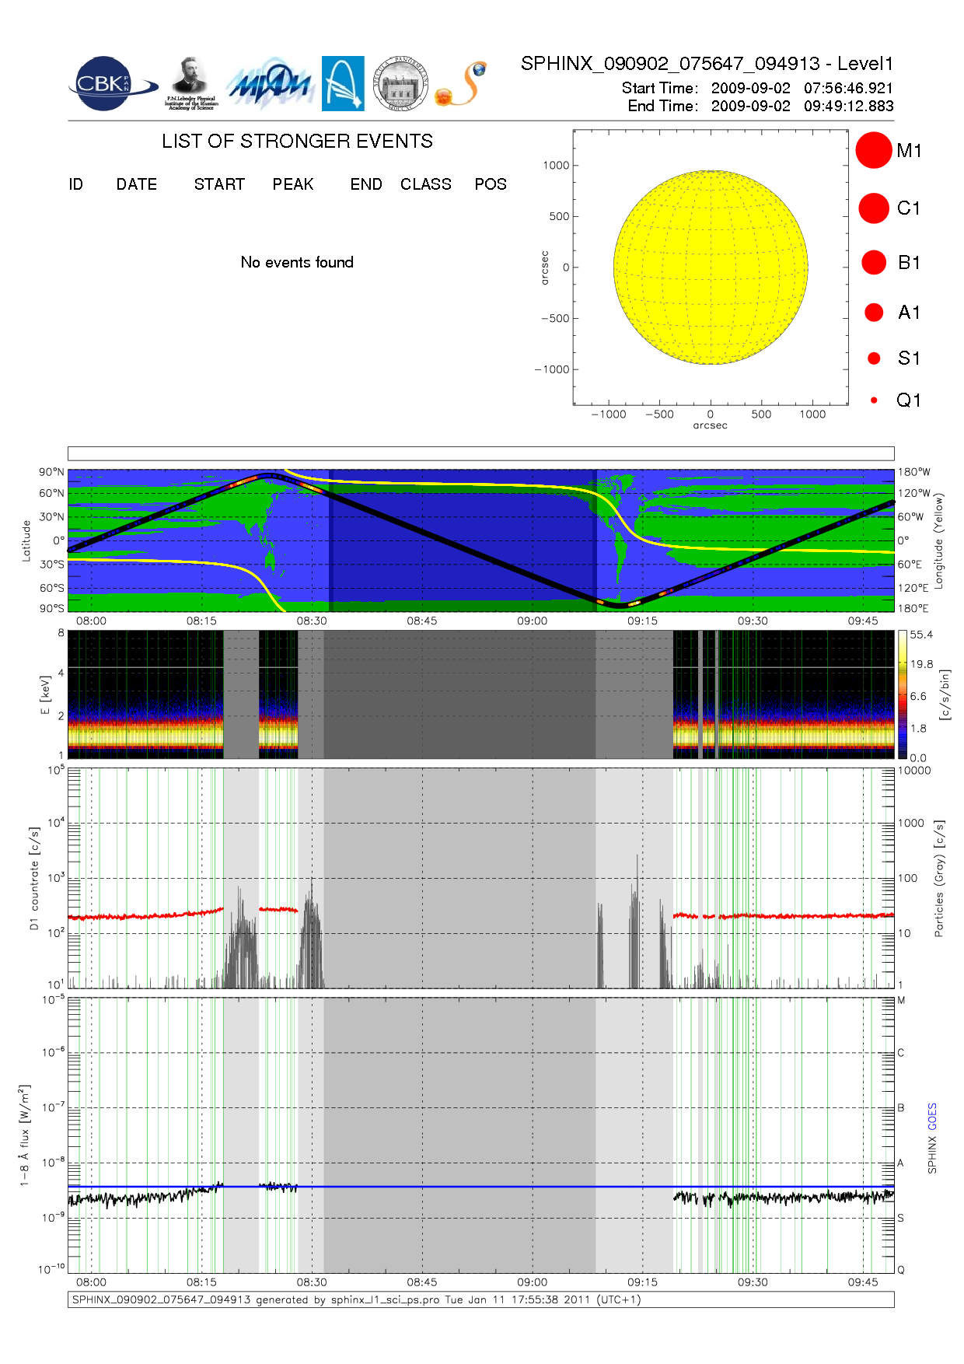The height and width of the screenshot is (1364, 964).
Task: Click the Start Time value 07:56:46.921
Action: 848,88
